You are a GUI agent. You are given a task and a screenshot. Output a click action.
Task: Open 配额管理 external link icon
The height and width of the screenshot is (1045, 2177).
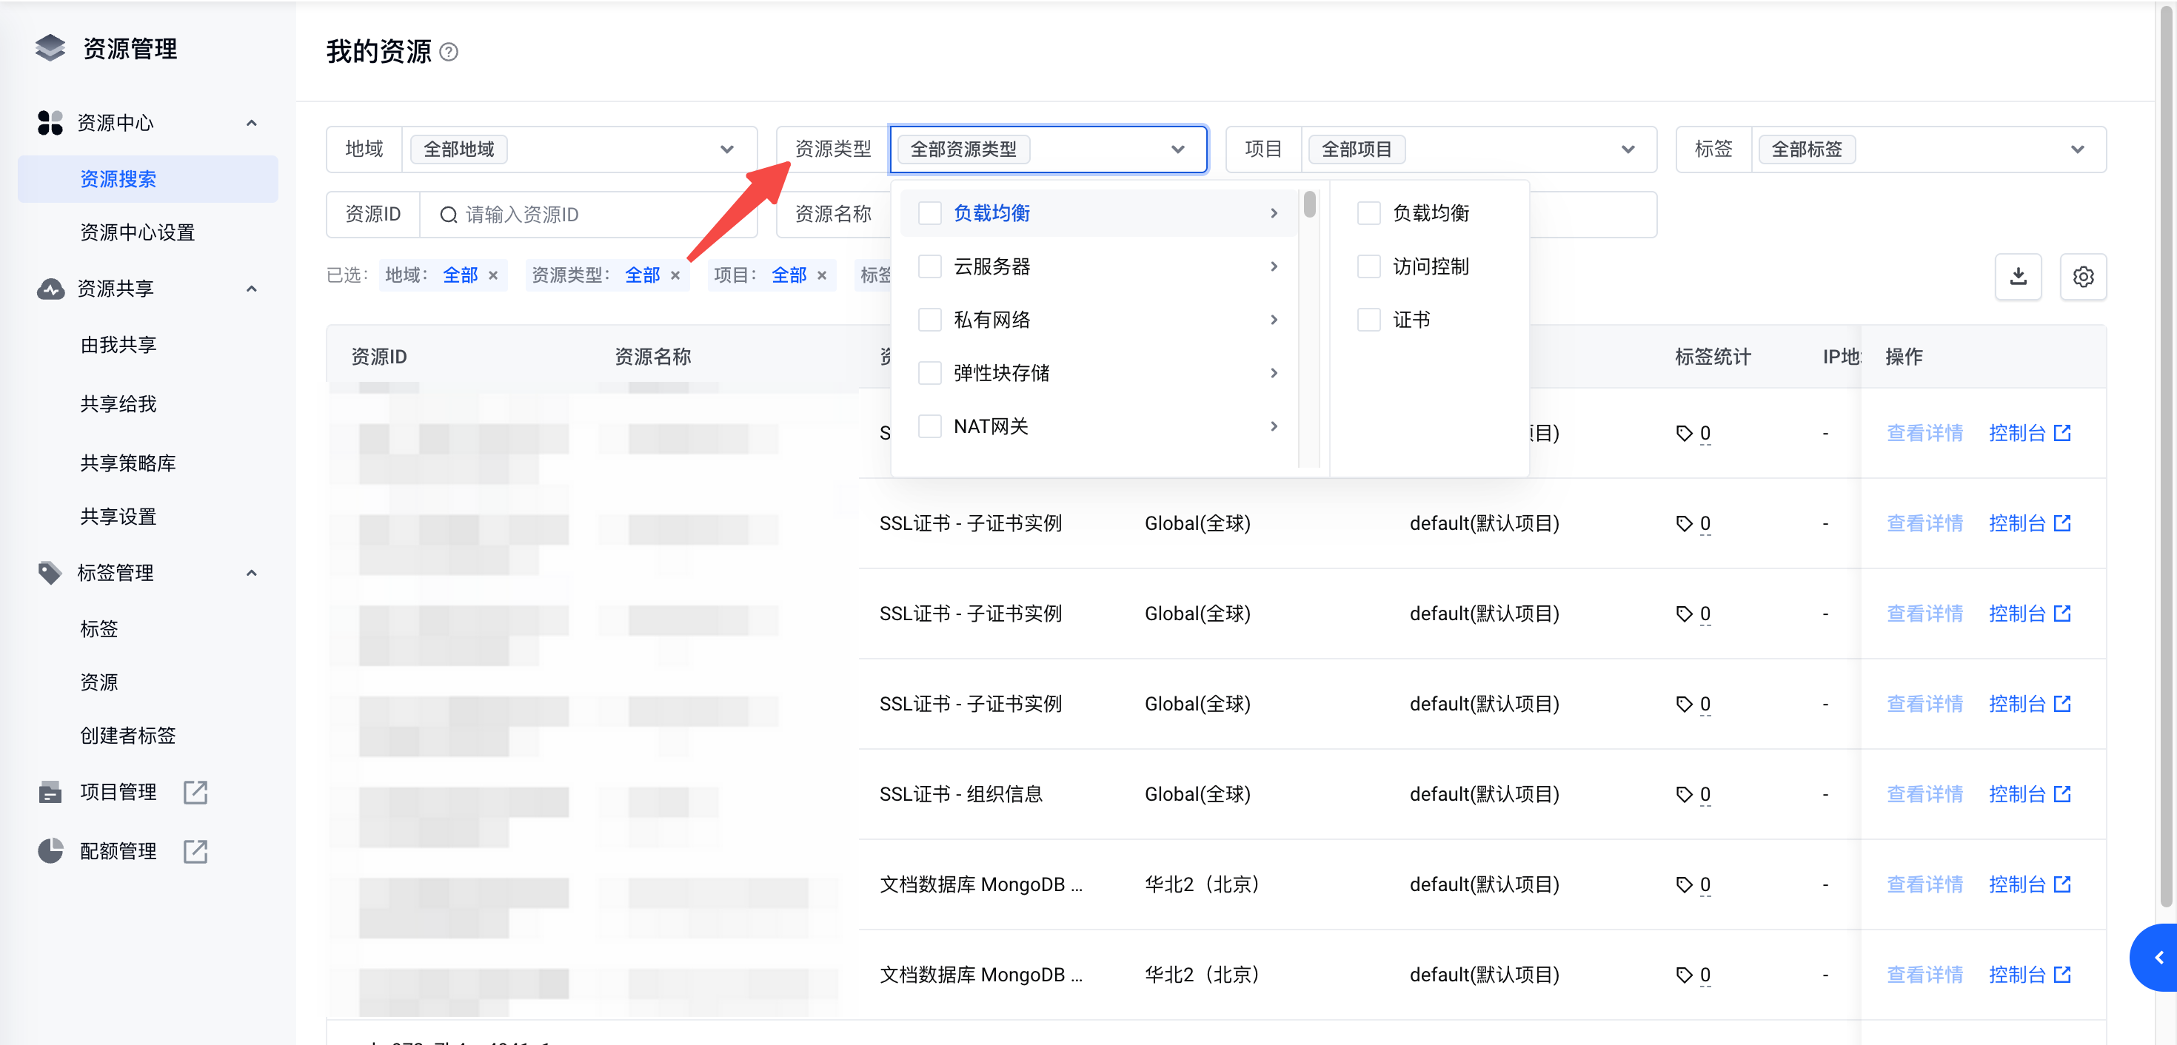195,850
